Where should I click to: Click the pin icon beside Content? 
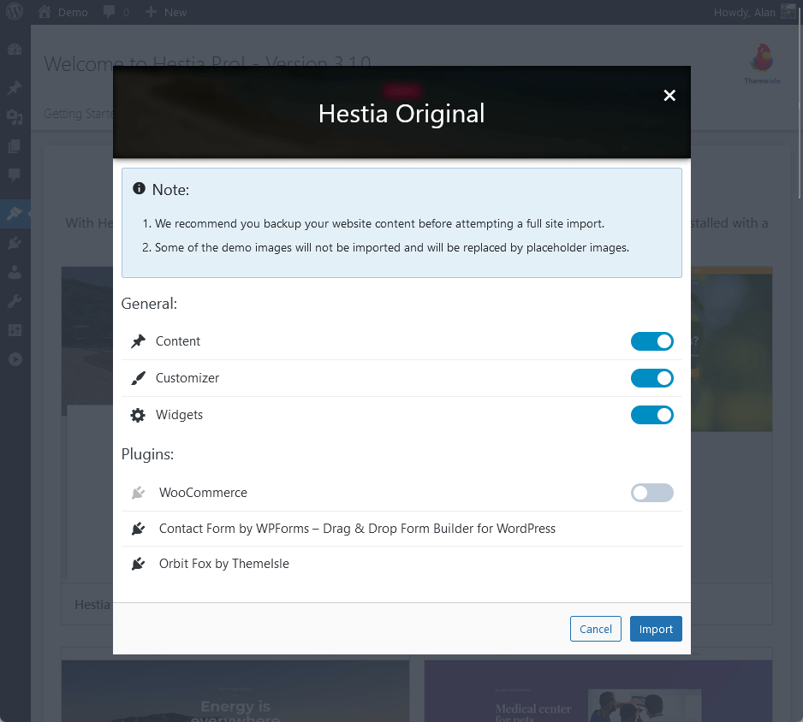[138, 341]
